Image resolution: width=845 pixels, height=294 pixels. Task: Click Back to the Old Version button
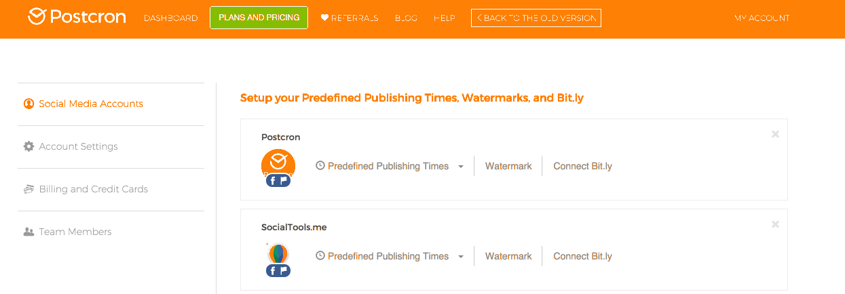click(536, 18)
